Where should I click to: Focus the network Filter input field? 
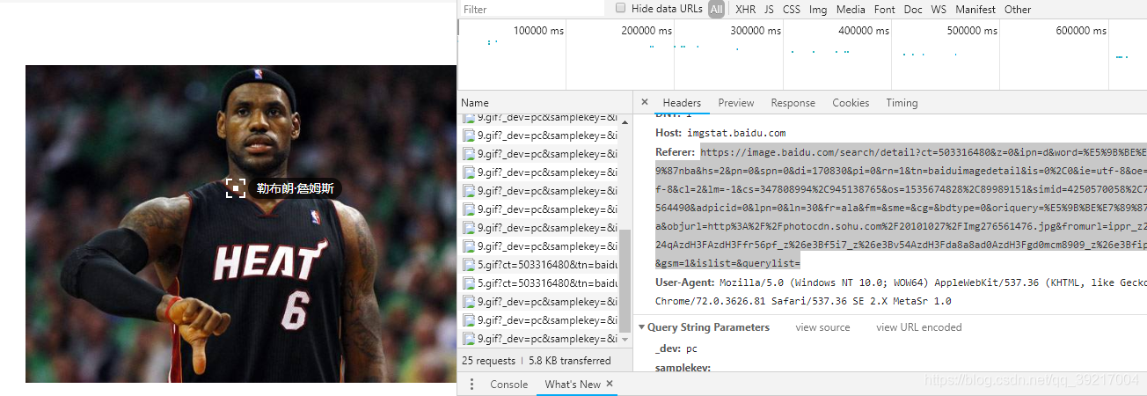pyautogui.click(x=531, y=9)
